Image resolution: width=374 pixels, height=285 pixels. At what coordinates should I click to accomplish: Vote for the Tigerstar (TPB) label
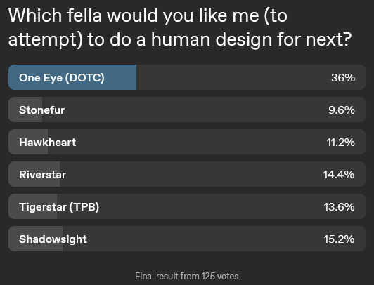tap(59, 207)
